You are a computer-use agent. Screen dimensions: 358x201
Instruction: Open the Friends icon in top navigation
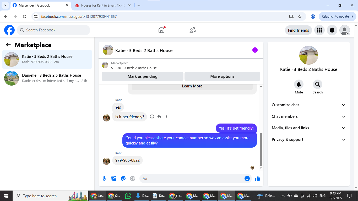click(193, 30)
